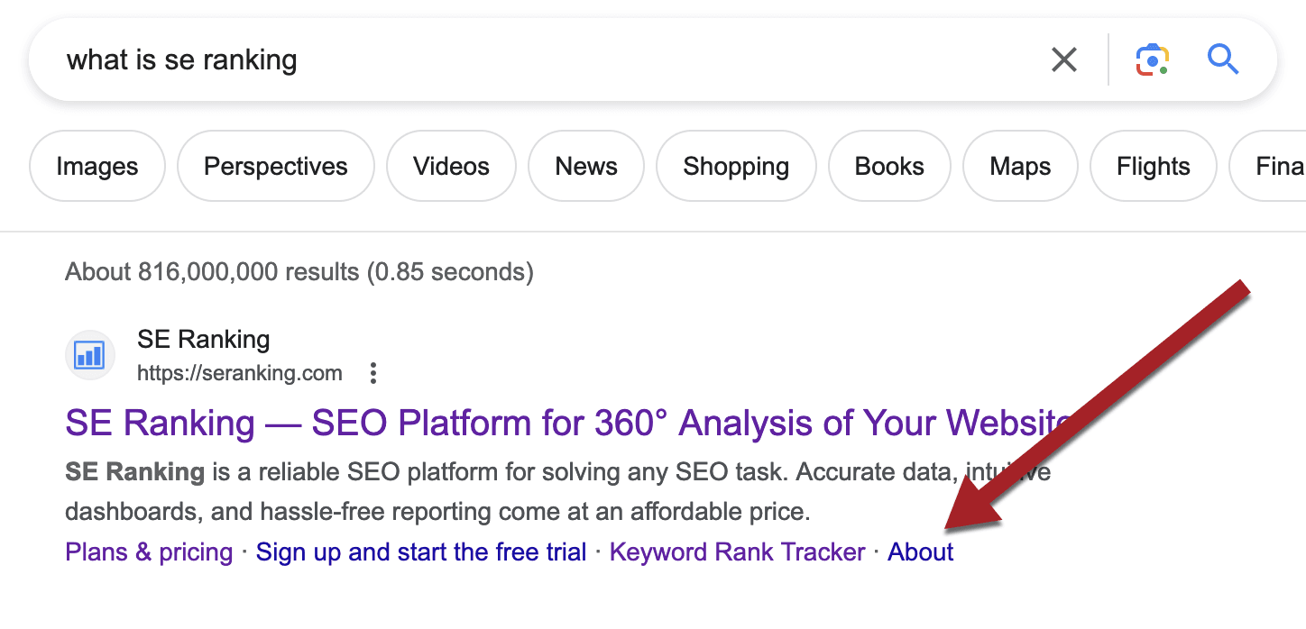
Task: Switch to Books search results
Action: click(x=888, y=166)
